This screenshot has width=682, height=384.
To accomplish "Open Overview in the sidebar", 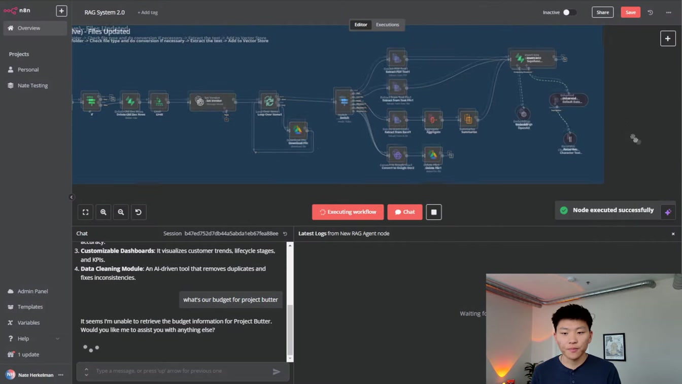I will coord(35,28).
